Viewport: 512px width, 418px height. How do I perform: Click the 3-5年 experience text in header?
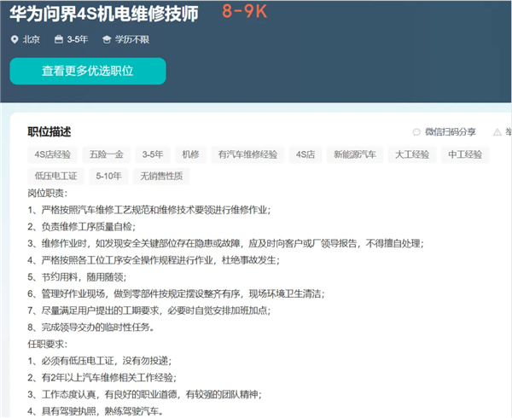coord(78,39)
